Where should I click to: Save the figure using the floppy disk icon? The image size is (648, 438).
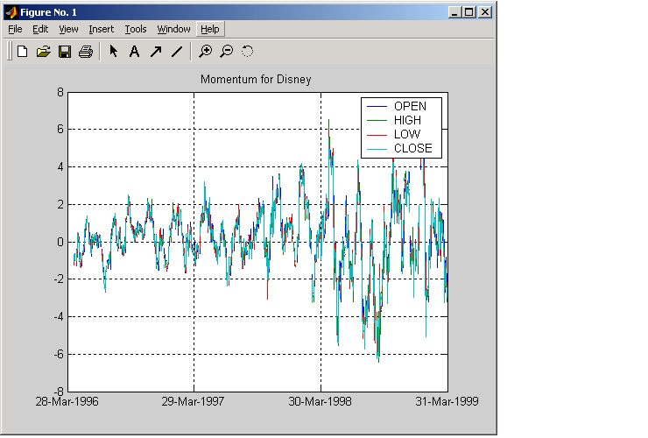tap(65, 52)
